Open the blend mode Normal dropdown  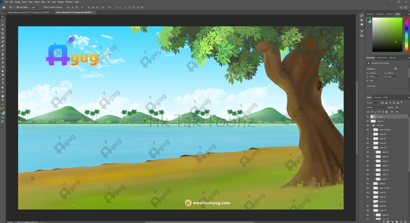(376, 107)
